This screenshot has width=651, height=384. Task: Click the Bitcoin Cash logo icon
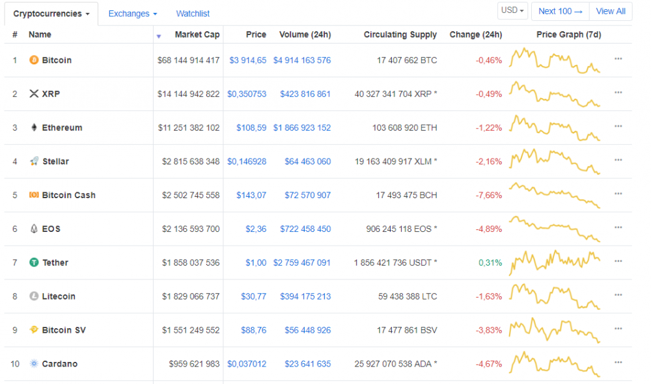[x=34, y=195]
